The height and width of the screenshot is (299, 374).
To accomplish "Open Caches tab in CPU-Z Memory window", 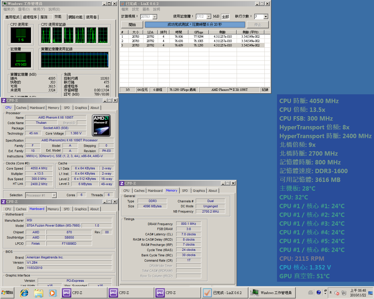I will [x=139, y=191].
